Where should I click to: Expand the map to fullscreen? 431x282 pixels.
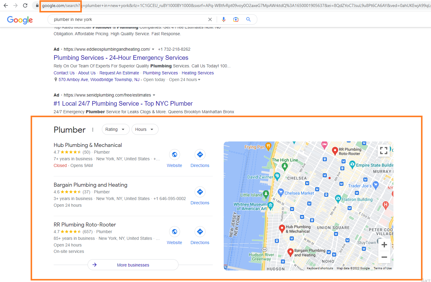click(384, 150)
